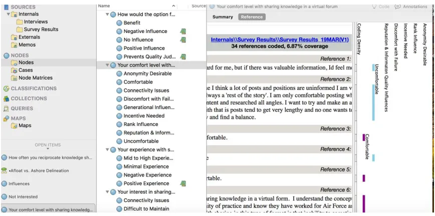
Task: Click the Reference 6 heading bar
Action: (279, 190)
